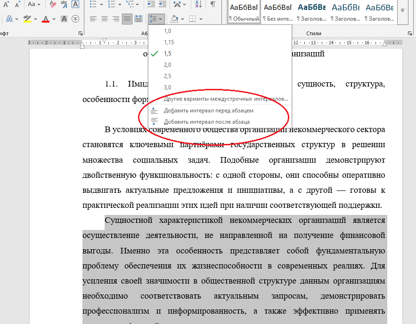Apply yellow text highlight color

click(27, 19)
